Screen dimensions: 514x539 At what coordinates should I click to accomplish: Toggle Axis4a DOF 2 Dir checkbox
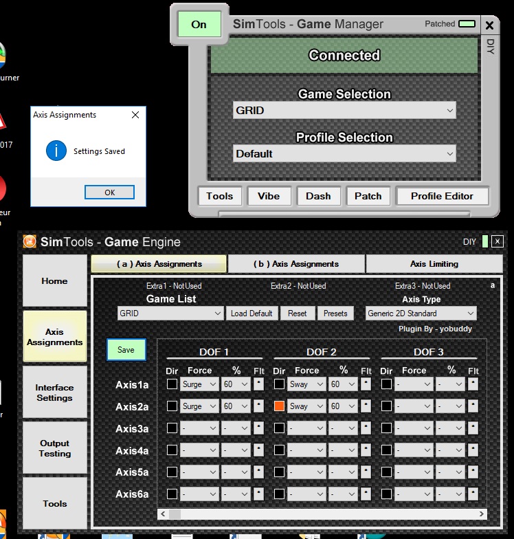click(x=279, y=450)
